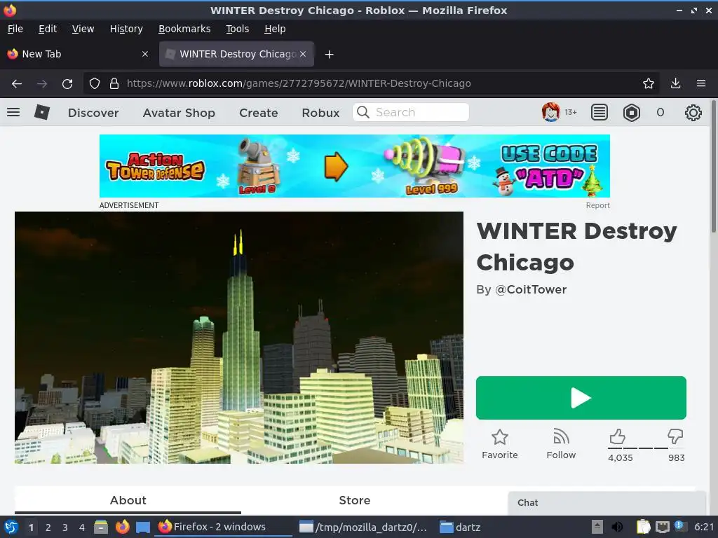Open the History menu
Screen dimensions: 718x538
126,29
